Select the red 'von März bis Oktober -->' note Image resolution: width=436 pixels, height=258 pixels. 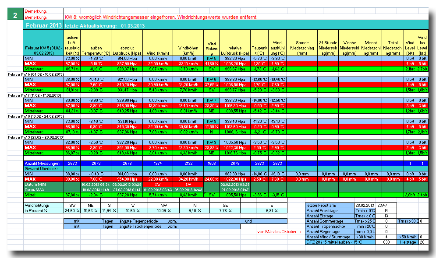click(279, 232)
